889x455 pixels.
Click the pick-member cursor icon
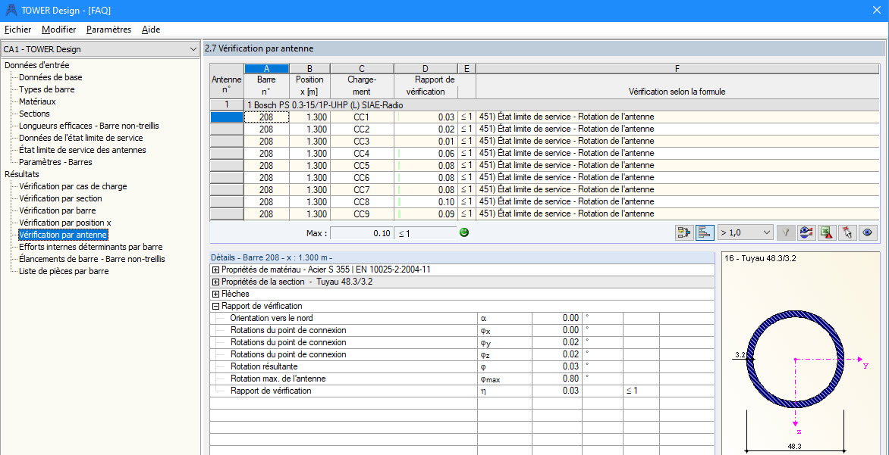[847, 232]
